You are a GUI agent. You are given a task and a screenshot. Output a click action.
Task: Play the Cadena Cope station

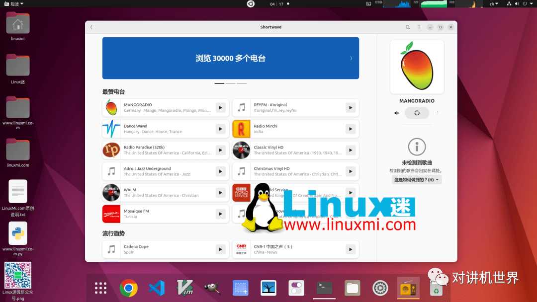click(x=221, y=249)
